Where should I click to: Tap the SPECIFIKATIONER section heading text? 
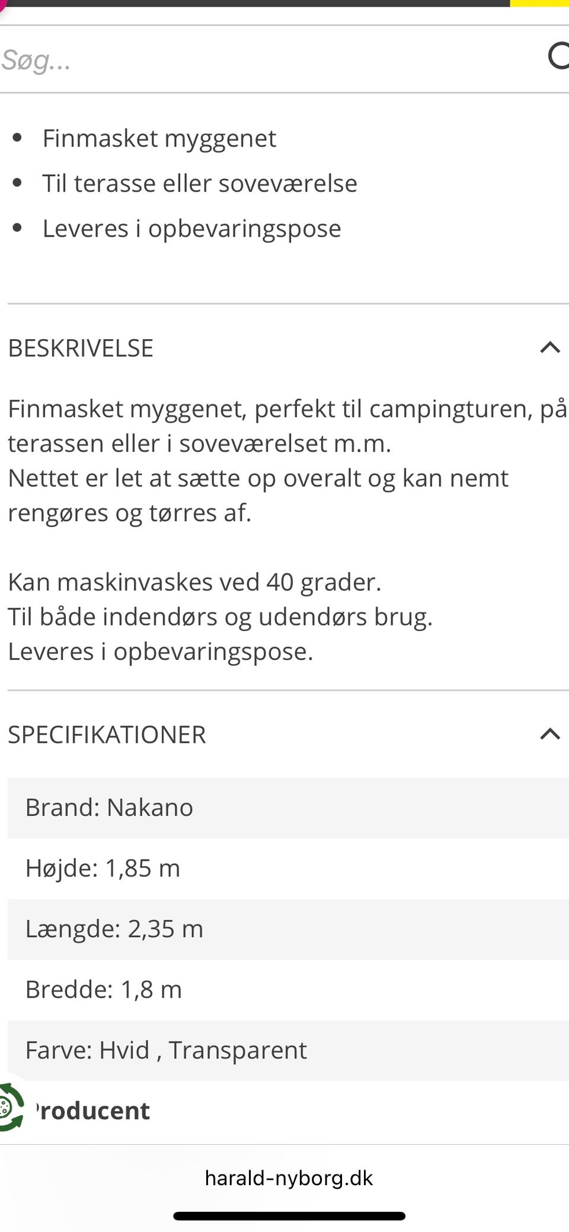click(x=107, y=735)
